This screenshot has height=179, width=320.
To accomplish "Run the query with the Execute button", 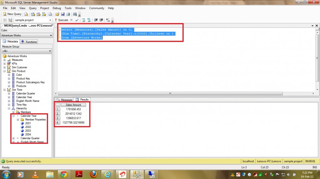I will 61,20.
